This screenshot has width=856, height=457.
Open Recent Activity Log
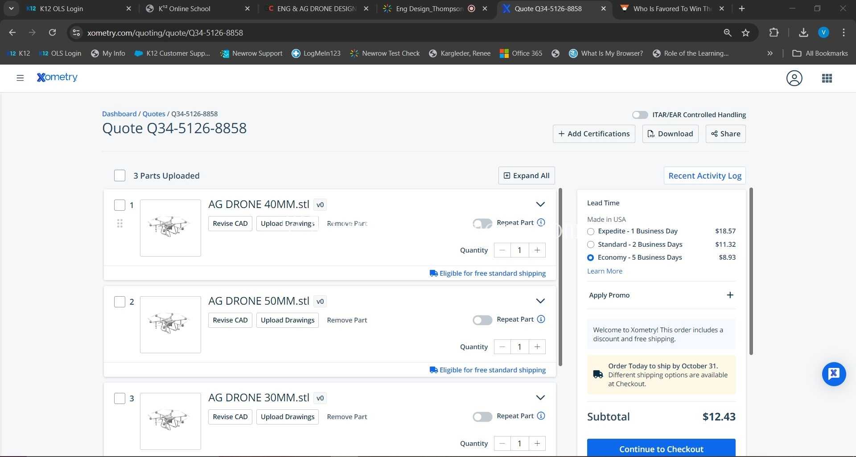[x=704, y=175]
